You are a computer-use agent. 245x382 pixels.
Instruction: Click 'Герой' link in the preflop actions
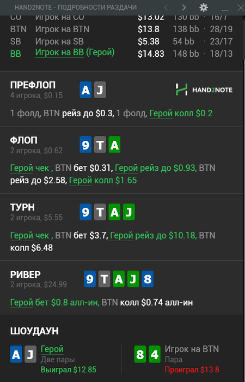[161, 114]
